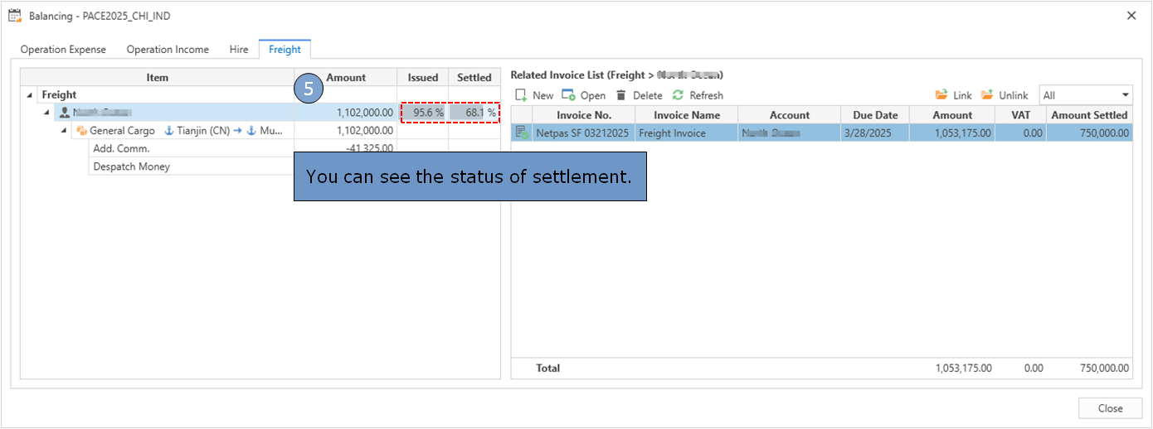This screenshot has height=429, width=1153.
Task: Click the Open invoice icon
Action: 568,95
